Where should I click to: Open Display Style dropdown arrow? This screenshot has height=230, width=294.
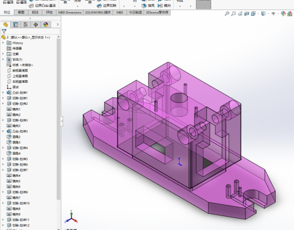[268, 14]
